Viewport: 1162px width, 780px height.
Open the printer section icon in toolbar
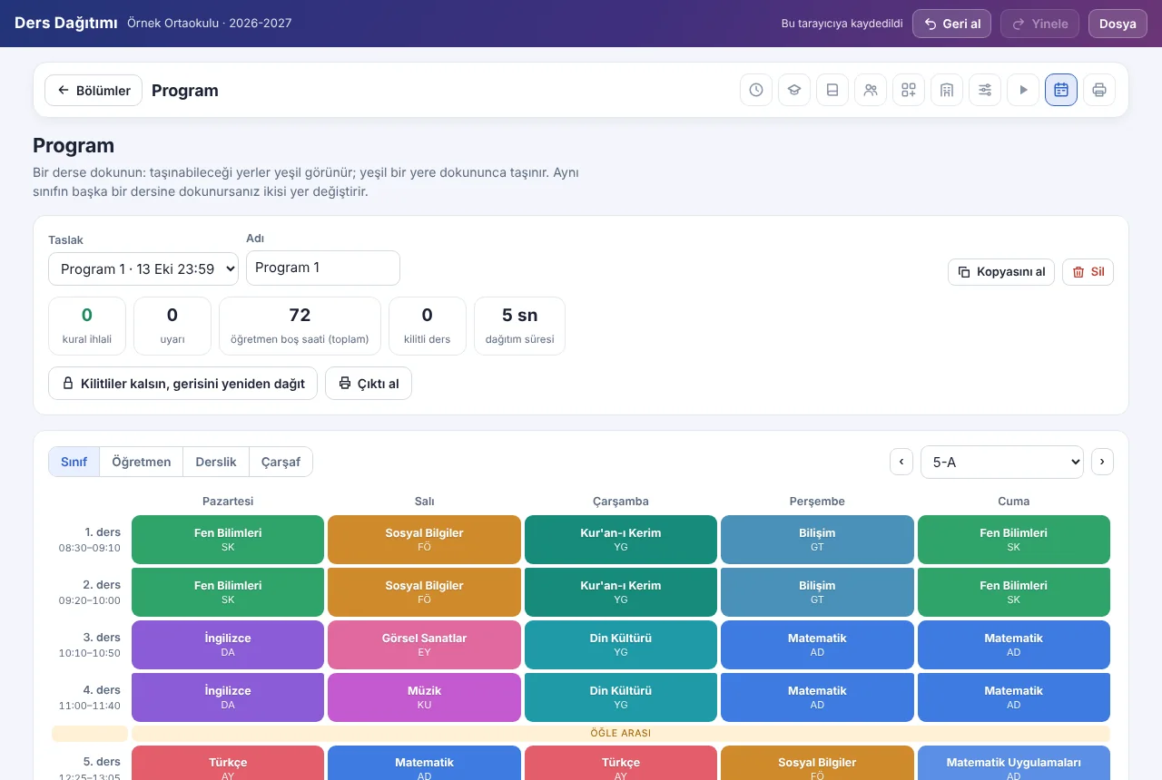point(1099,90)
